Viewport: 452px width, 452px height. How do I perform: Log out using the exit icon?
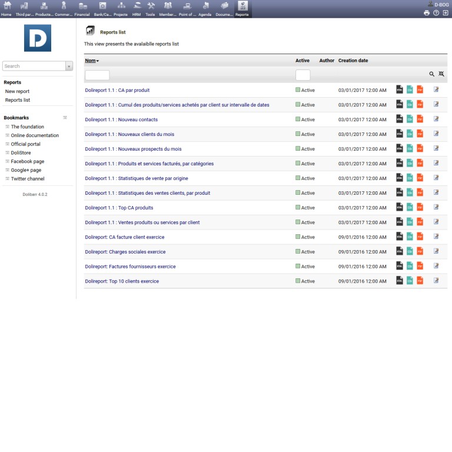pyautogui.click(x=446, y=12)
